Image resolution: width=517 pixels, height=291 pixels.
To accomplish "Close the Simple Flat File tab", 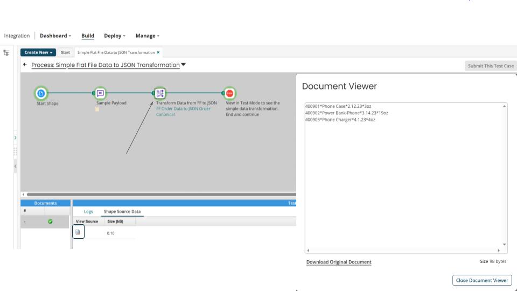I will (158, 52).
